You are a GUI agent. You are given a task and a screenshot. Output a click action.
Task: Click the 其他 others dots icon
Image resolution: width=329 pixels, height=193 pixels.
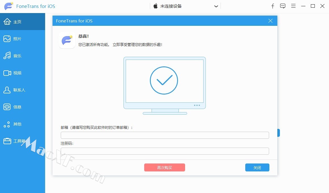(x=7, y=124)
